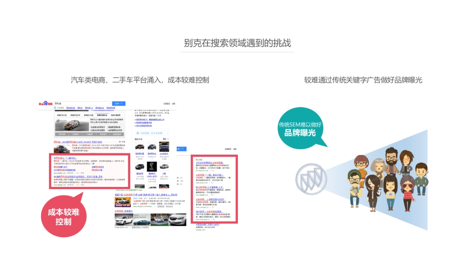This screenshot has height=267, width=475.
Task: Open the chevron next to image.baidu.com
Action: tap(129, 227)
